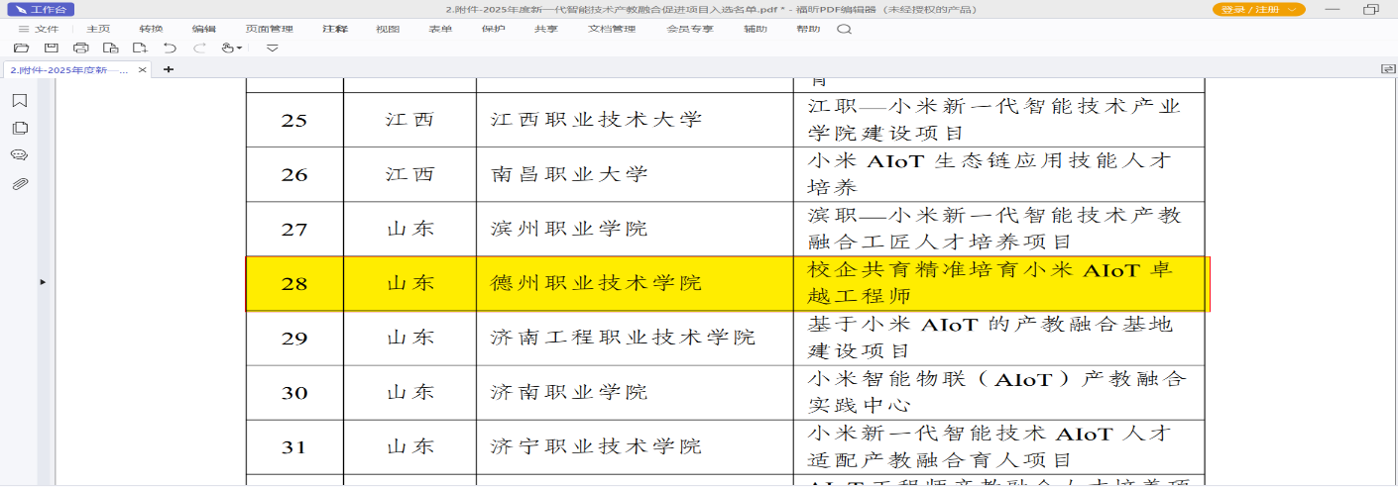Click text 校企共育精准培育小米 AIoT 卓

[990, 269]
